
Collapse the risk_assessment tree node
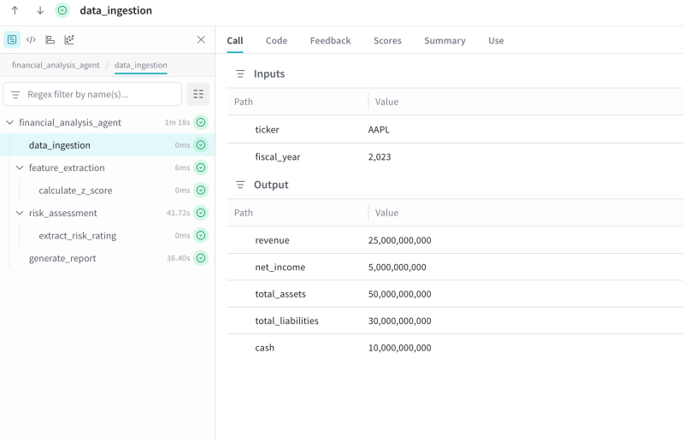[20, 213]
